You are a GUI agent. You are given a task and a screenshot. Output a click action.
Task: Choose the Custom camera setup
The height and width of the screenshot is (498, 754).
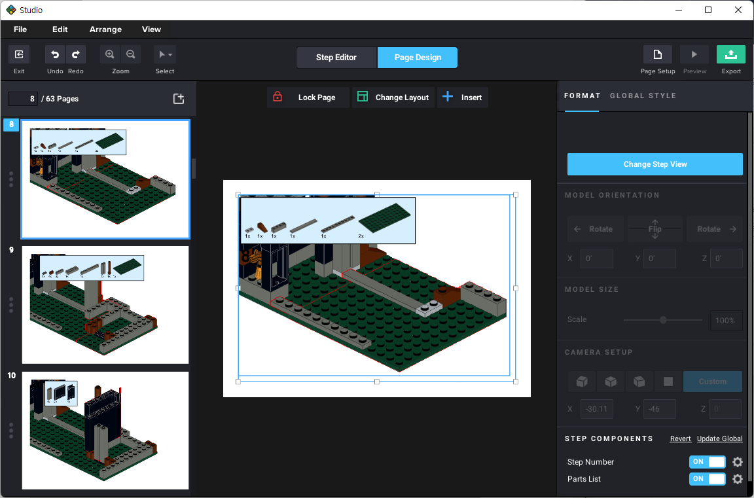(x=713, y=382)
